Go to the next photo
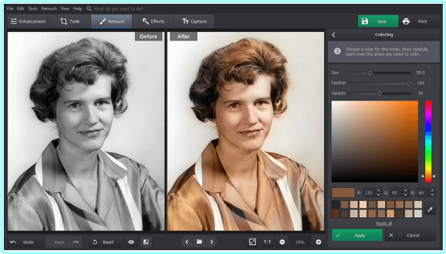The height and width of the screenshot is (254, 446). click(x=212, y=242)
